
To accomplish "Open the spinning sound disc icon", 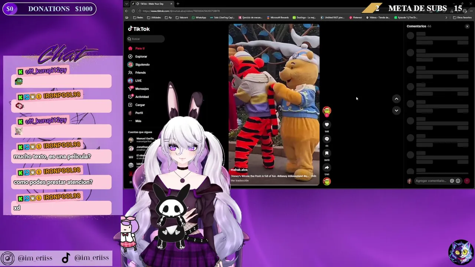I will (x=327, y=181).
